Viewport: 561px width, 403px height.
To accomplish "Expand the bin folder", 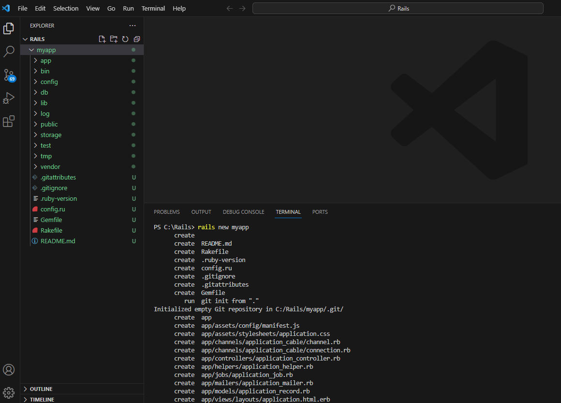I will tap(35, 71).
